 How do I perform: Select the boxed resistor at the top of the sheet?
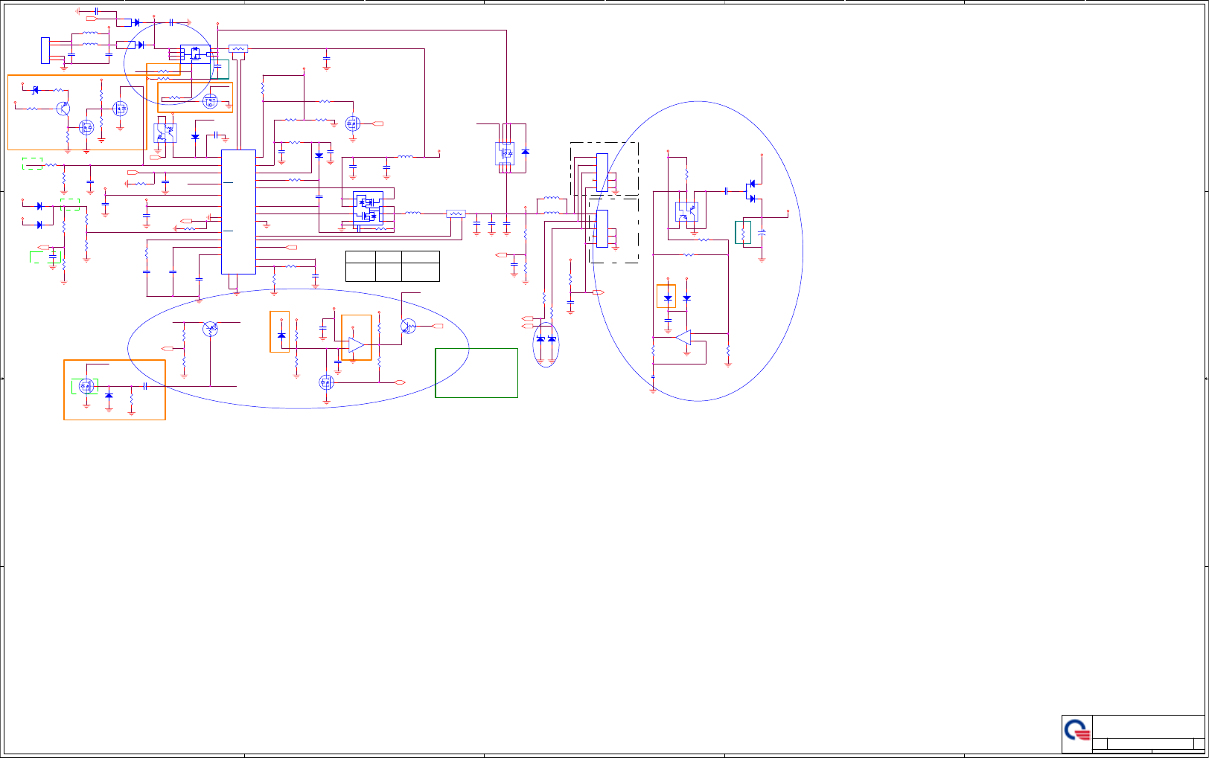238,48
